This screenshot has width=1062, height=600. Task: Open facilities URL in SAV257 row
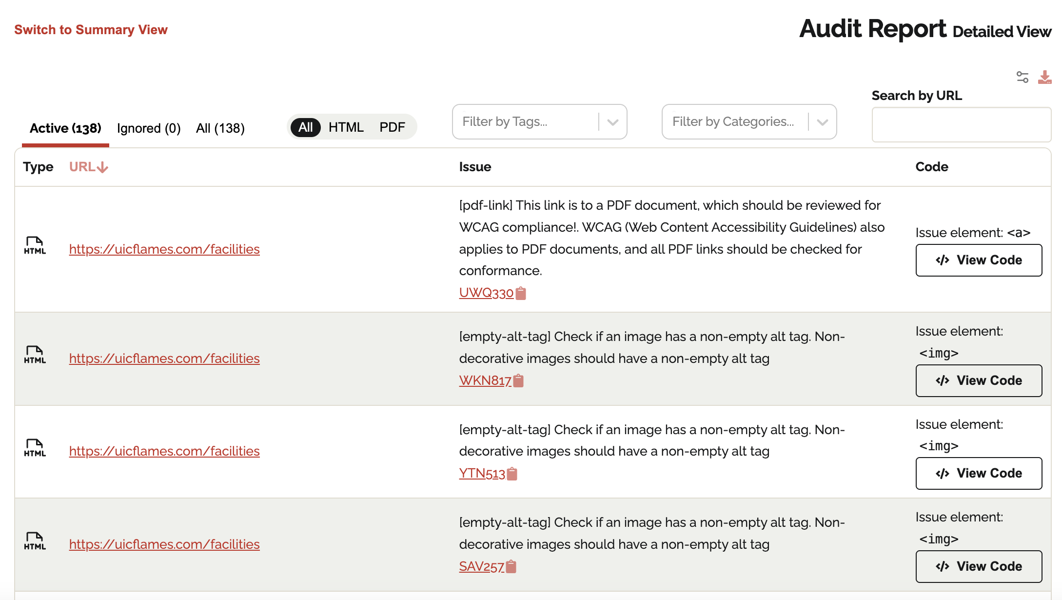pyautogui.click(x=164, y=544)
